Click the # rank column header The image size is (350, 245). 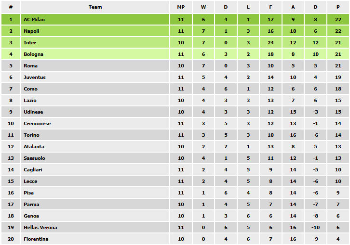[x=11, y=7]
